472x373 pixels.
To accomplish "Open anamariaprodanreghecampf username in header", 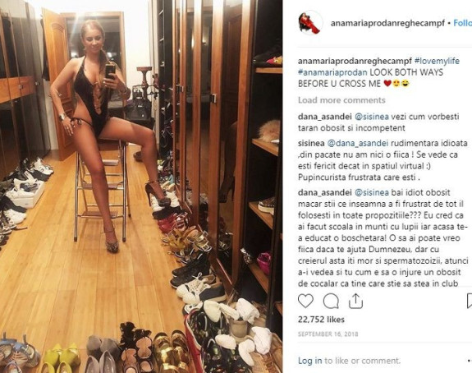I will 387,23.
